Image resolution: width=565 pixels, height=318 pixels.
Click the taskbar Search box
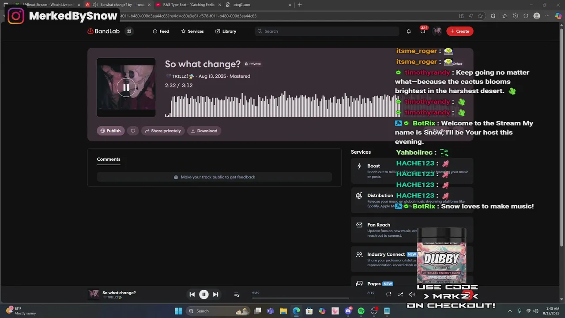(x=218, y=311)
